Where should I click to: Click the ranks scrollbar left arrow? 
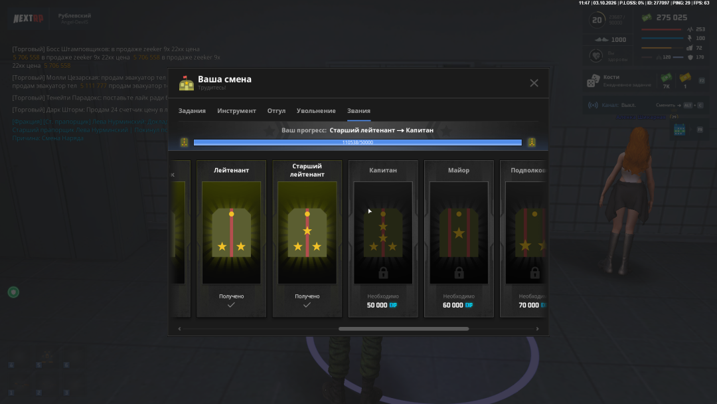coord(179,328)
